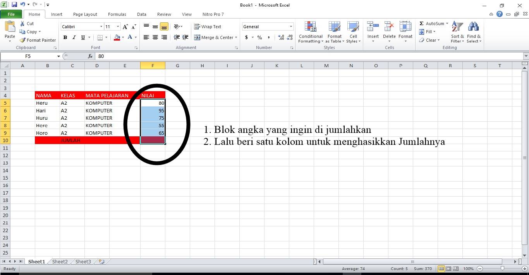
Task: Click the Find & Select button
Action: click(x=474, y=32)
